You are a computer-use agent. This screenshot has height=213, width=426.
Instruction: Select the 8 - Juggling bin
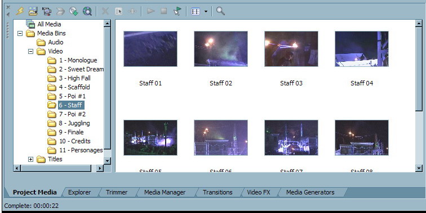74,123
